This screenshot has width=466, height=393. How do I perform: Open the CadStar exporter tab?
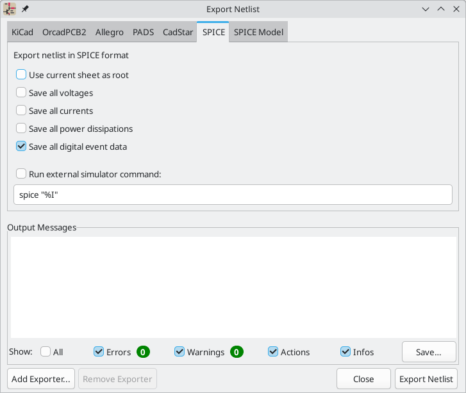point(178,32)
